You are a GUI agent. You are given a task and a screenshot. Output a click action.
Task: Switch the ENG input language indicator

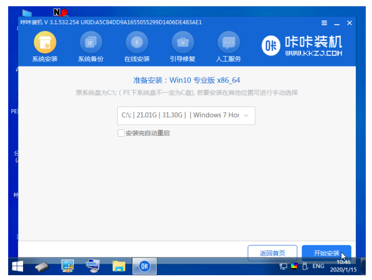pyautogui.click(x=318, y=266)
